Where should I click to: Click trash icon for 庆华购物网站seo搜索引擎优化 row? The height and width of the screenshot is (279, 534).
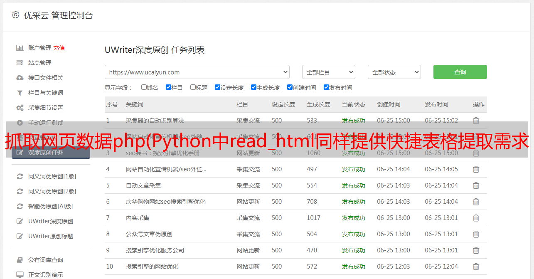[476, 202]
